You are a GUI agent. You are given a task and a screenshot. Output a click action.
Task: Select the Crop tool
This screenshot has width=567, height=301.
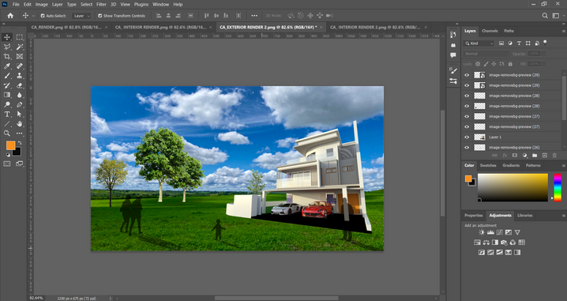(7, 56)
